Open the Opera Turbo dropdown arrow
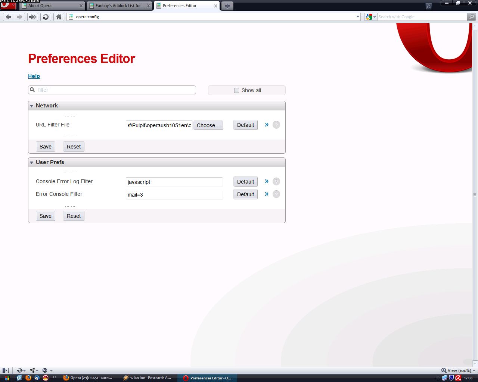478x382 pixels. pyautogui.click(x=51, y=371)
